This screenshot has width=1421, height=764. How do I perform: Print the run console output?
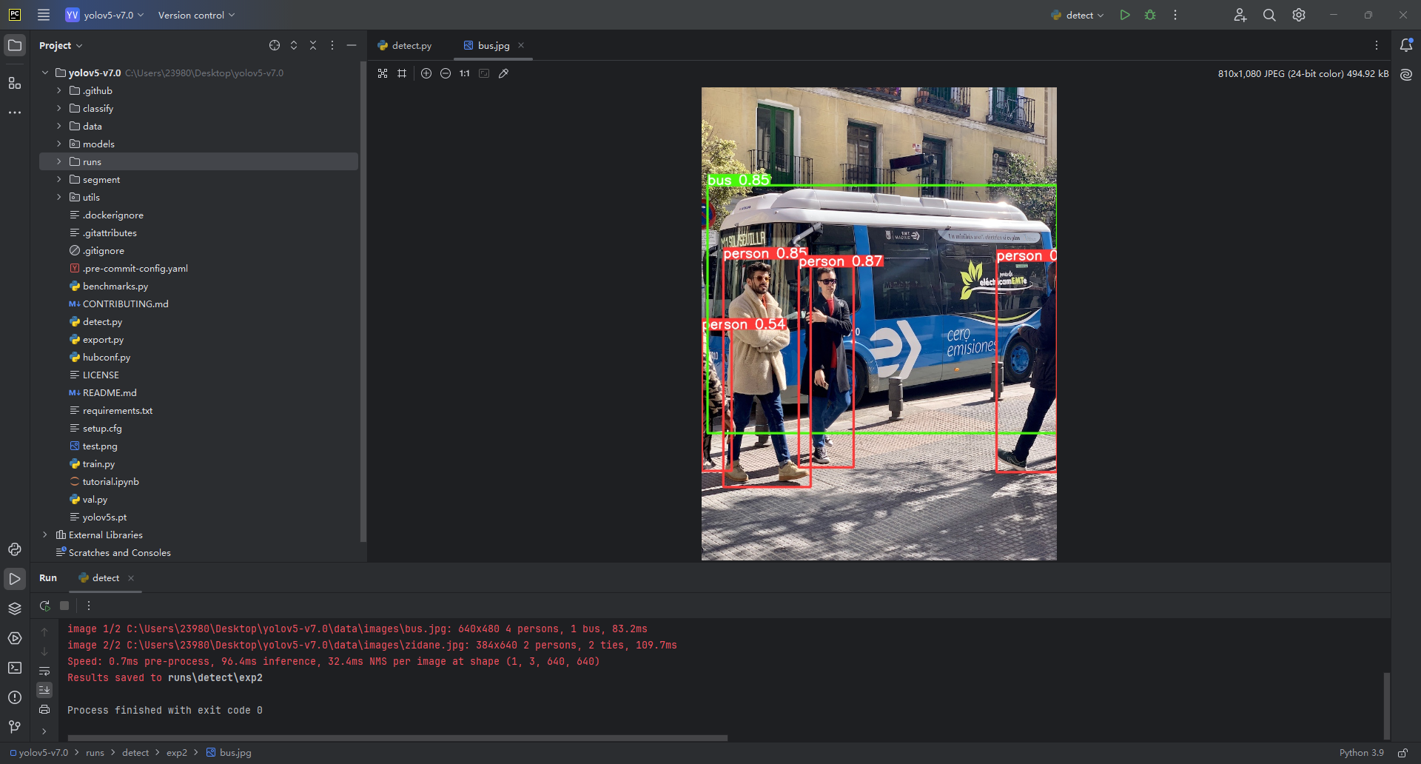(x=44, y=709)
